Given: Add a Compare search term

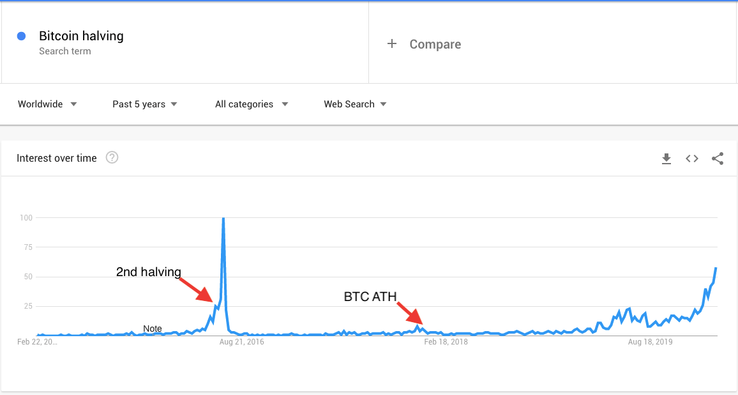Looking at the screenshot, I should (435, 44).
